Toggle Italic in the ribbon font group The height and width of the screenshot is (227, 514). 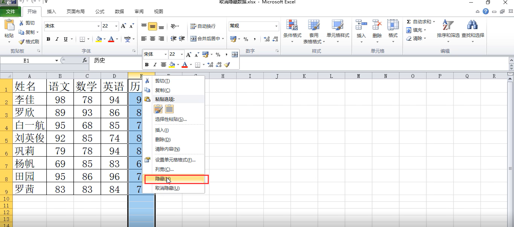[x=57, y=39]
